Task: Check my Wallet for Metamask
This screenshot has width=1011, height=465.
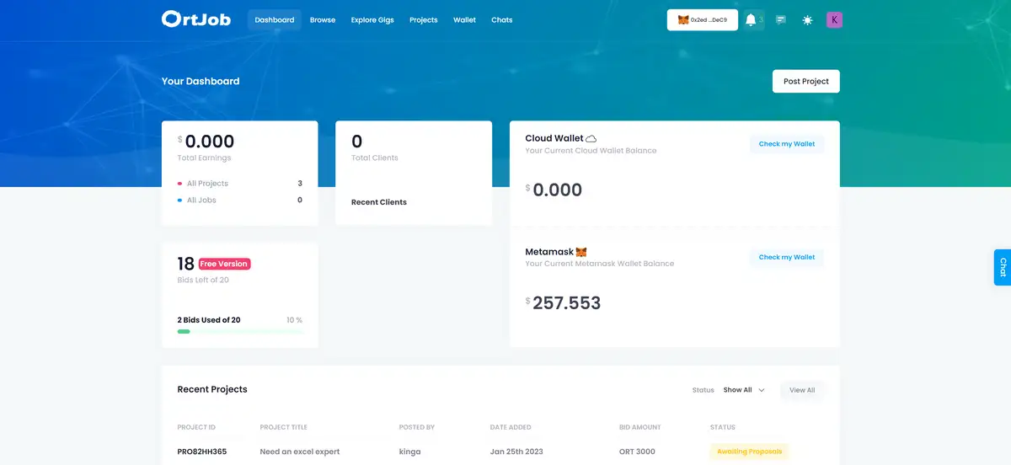Action: 786,257
